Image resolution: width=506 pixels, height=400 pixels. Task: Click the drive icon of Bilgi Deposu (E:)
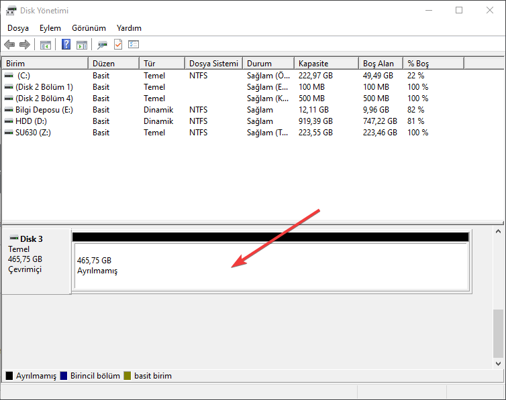pos(9,110)
